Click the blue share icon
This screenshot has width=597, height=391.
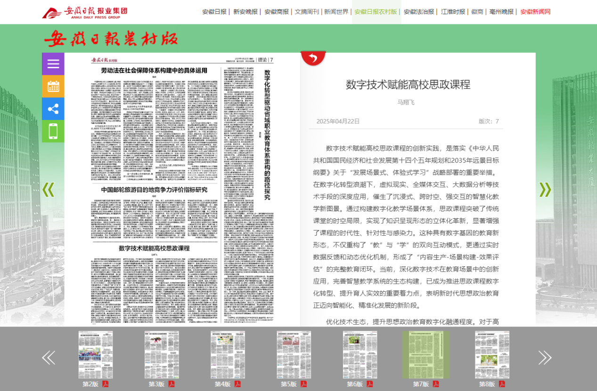tap(53, 109)
